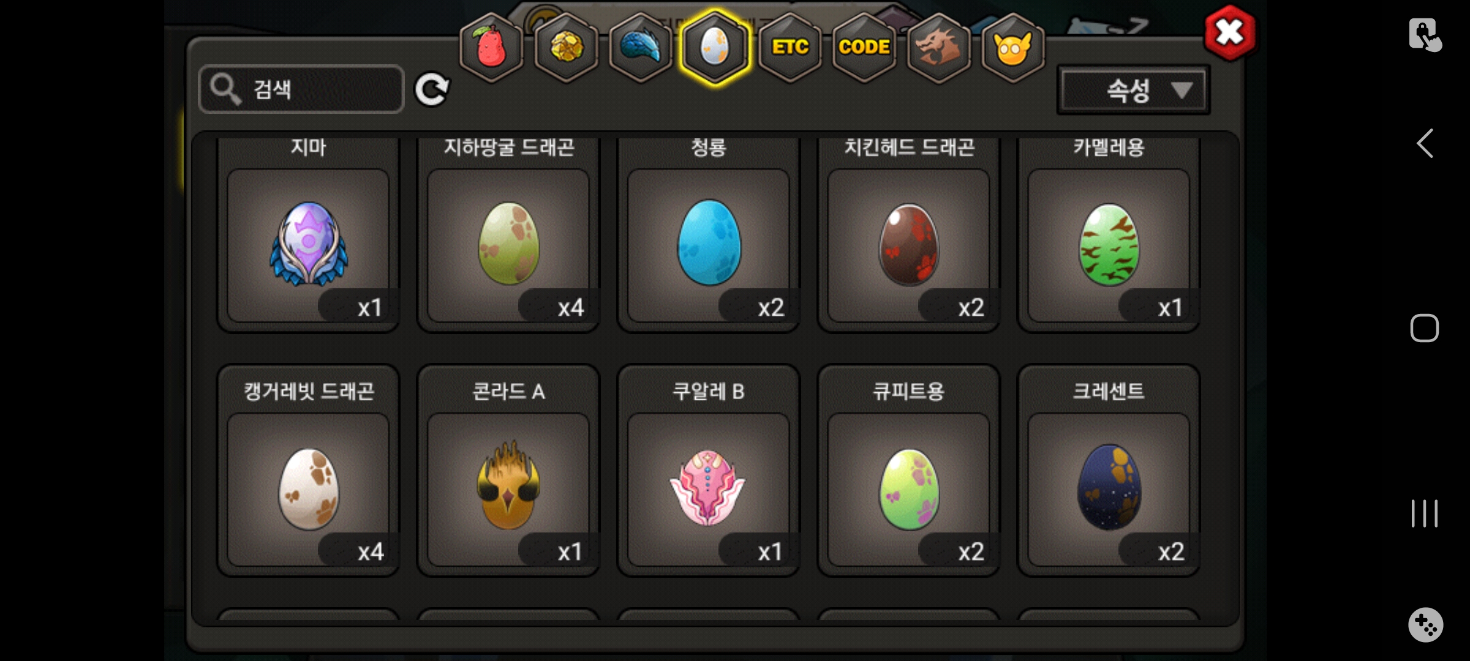Select the brown dragon head category
The image size is (1470, 661).
coord(938,47)
